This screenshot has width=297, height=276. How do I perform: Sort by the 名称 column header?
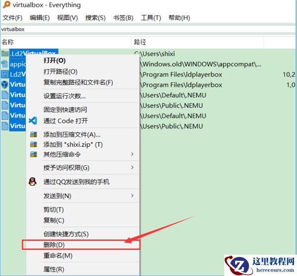[x=65, y=42]
